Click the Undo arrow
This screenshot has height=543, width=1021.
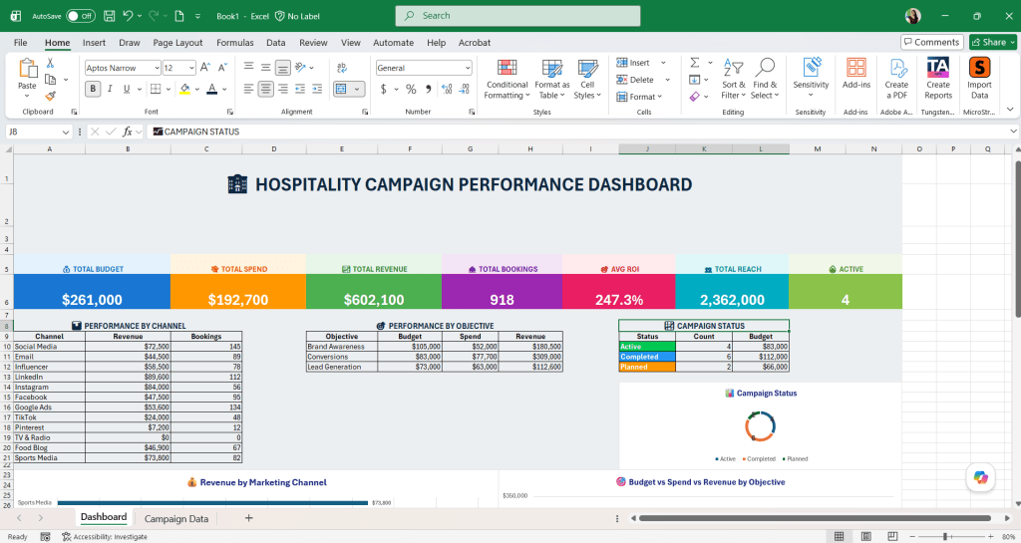(x=129, y=16)
